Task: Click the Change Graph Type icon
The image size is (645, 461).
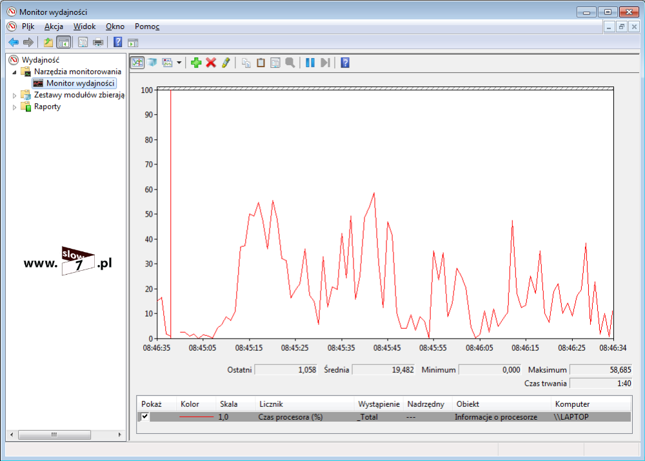Action: point(167,63)
